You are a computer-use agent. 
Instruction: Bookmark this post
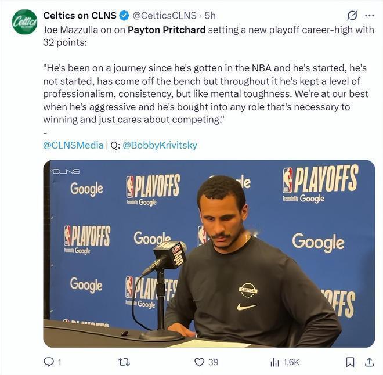pyautogui.click(x=350, y=362)
